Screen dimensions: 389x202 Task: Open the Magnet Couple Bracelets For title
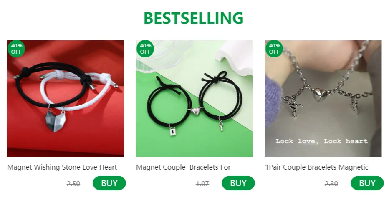coord(183,167)
